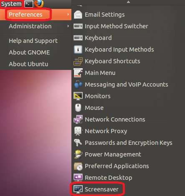The width and height of the screenshot is (185, 196).
Task: Open Remote Desktop preferences
Action: click(109, 178)
